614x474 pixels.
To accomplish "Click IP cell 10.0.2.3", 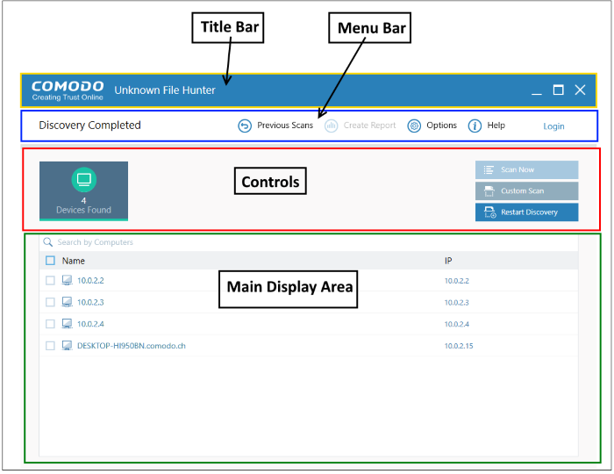I will pos(457,303).
